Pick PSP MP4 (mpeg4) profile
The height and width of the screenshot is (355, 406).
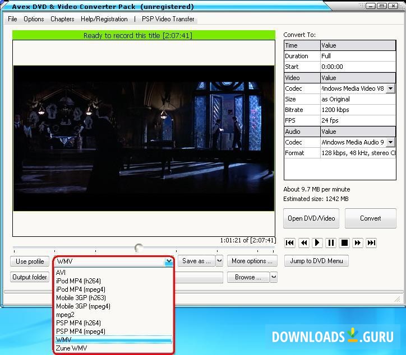pyautogui.click(x=114, y=331)
